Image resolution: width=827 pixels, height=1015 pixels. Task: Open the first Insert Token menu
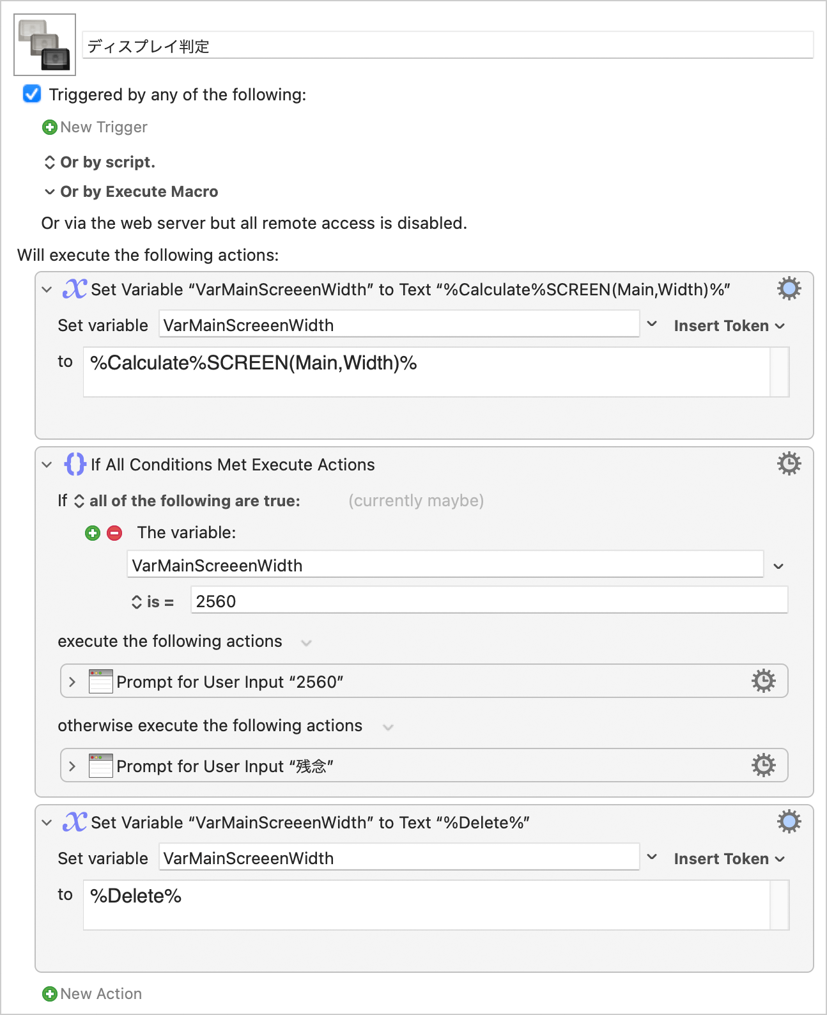[x=729, y=326]
